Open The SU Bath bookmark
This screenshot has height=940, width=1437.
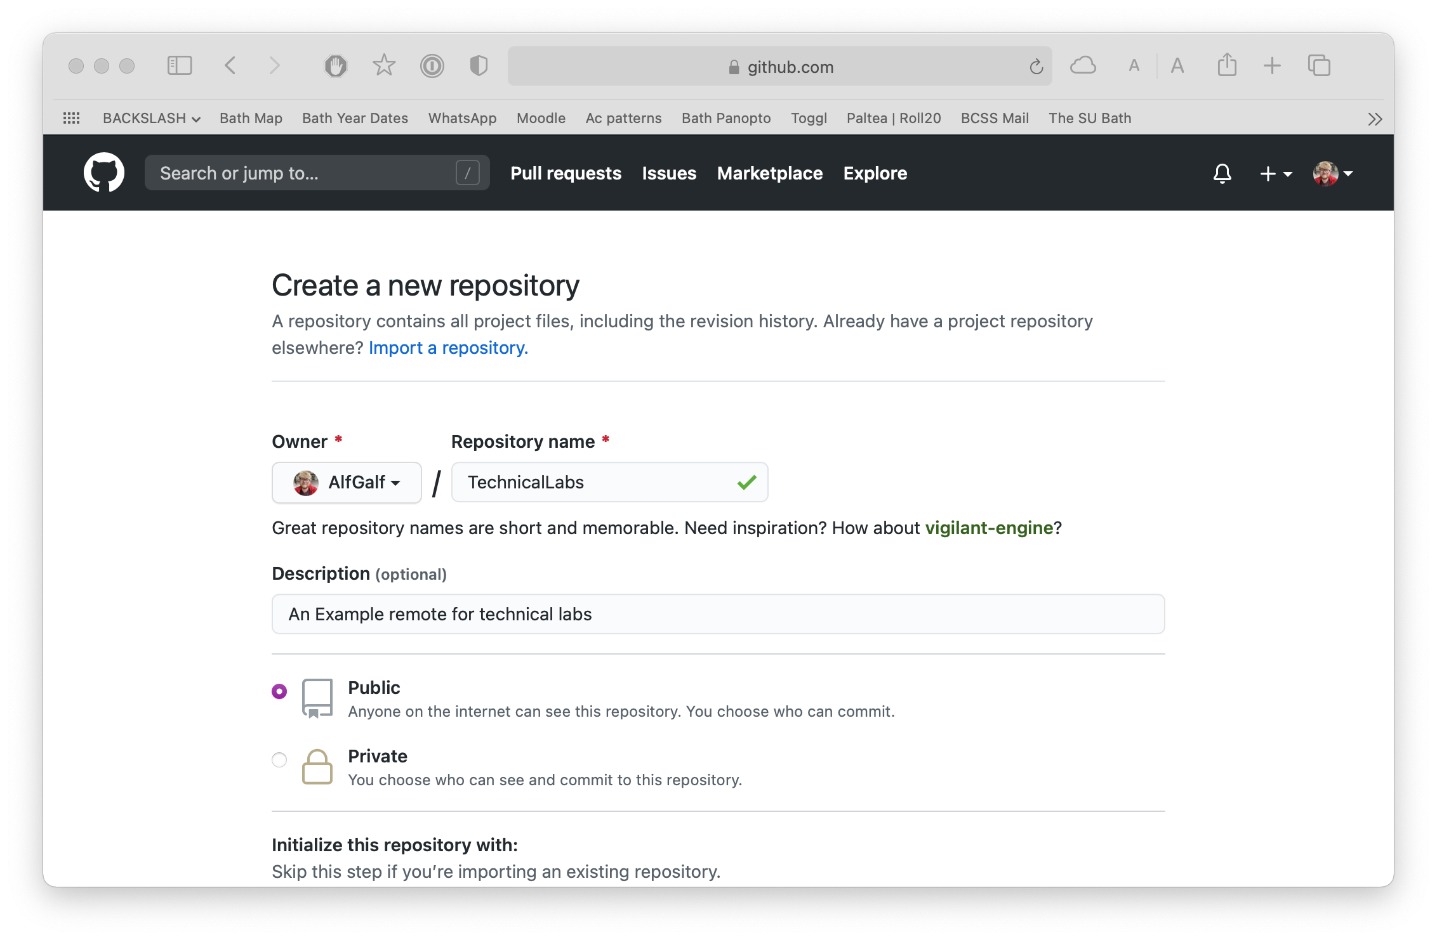point(1090,118)
